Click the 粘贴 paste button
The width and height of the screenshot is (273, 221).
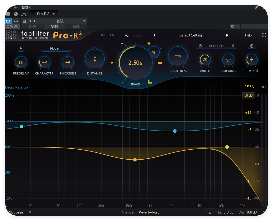click(76, 26)
